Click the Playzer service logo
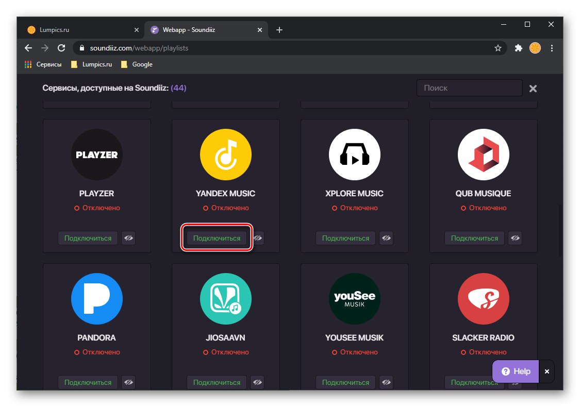Image resolution: width=580 pixels, height=407 pixels. tap(96, 154)
